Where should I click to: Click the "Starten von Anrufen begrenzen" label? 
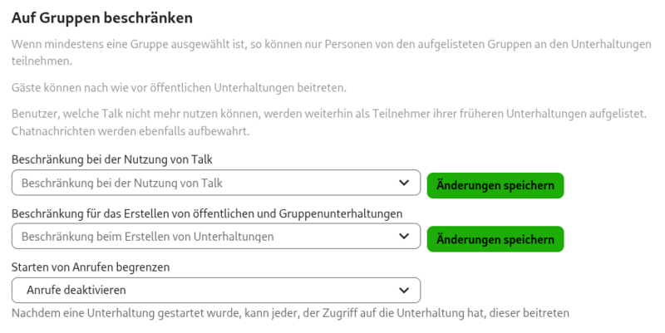click(91, 267)
